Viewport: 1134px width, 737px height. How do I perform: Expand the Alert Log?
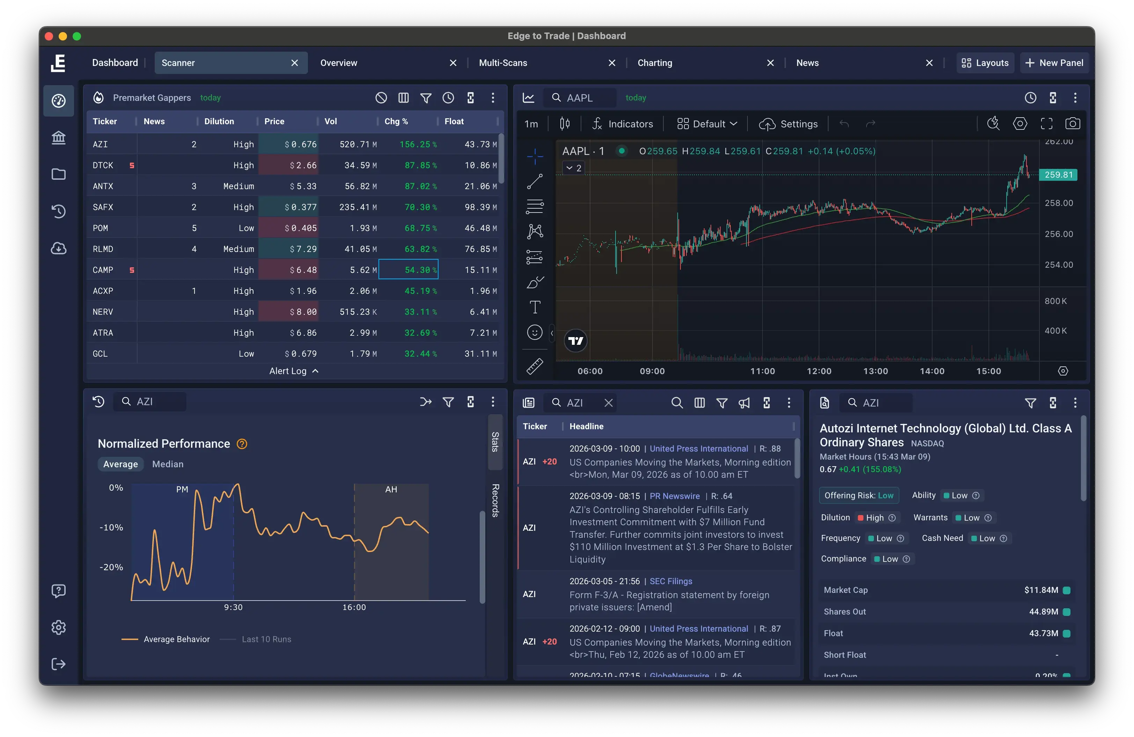pos(294,371)
